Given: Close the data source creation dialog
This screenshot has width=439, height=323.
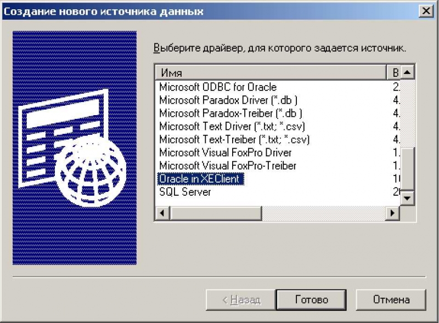Looking at the screenshot, I should pos(426,11).
